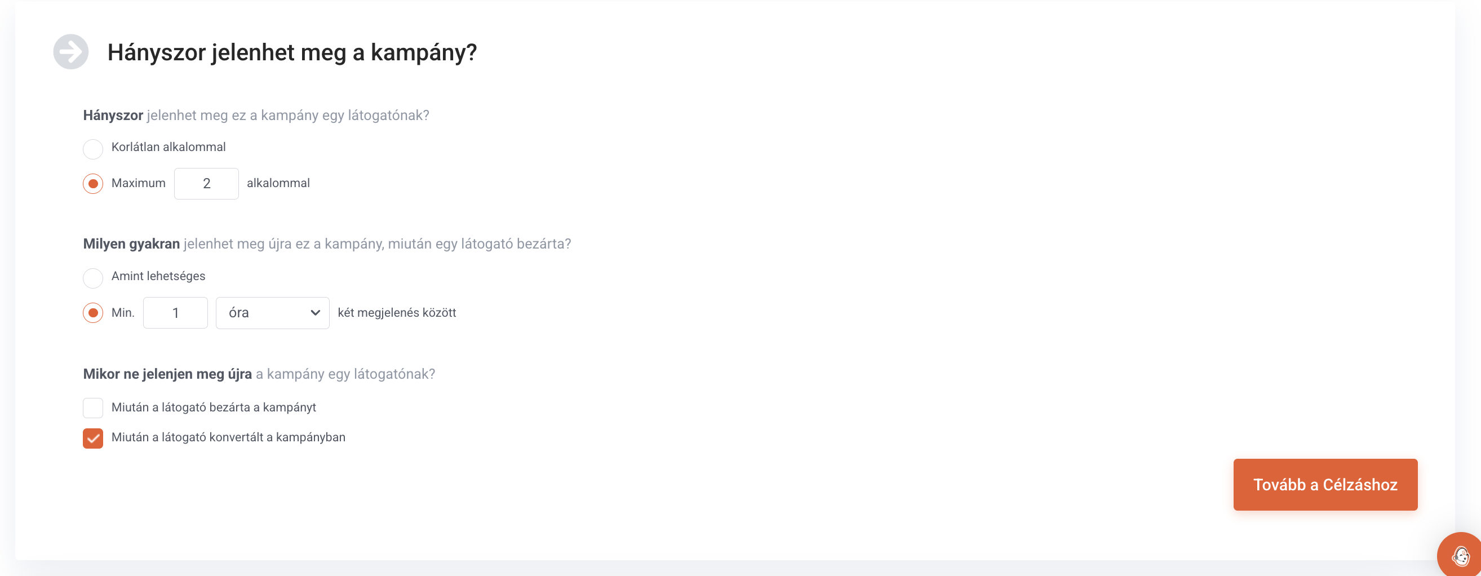The image size is (1481, 576).
Task: Click the "alkalommal" text after the Maximum field
Action: 278,183
